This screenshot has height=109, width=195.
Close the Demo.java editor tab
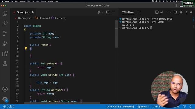(33, 12)
